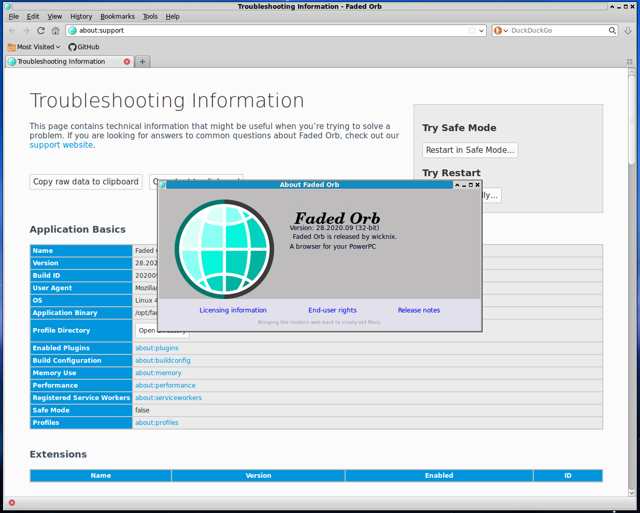
Task: Go back with the back arrow
Action: [12, 31]
